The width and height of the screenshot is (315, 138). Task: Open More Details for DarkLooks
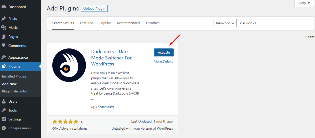163,62
